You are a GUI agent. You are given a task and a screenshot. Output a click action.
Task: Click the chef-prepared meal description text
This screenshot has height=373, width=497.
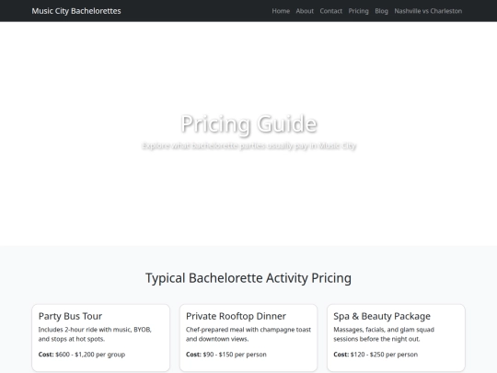248,334
